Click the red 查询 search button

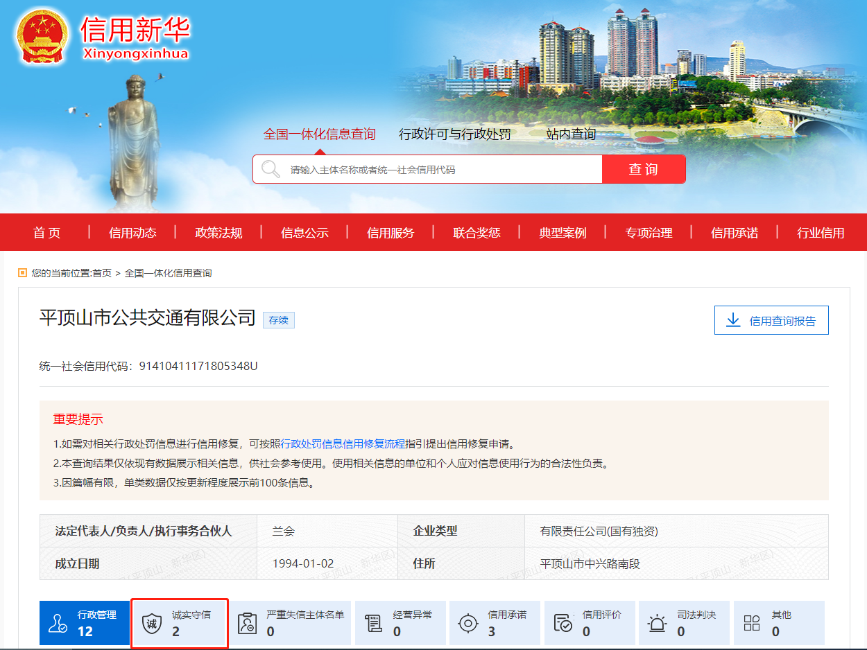click(644, 169)
